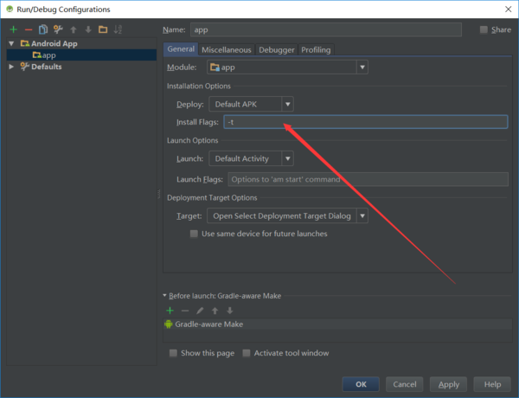Viewport: 519px width, 398px height.
Task: Move configuration down with toolbar arrow
Action: pyautogui.click(x=88, y=29)
